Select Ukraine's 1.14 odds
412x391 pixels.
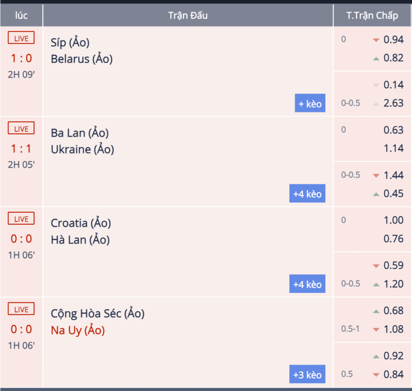click(x=393, y=148)
